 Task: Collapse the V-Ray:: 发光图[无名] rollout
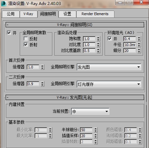[x=75, y=97]
